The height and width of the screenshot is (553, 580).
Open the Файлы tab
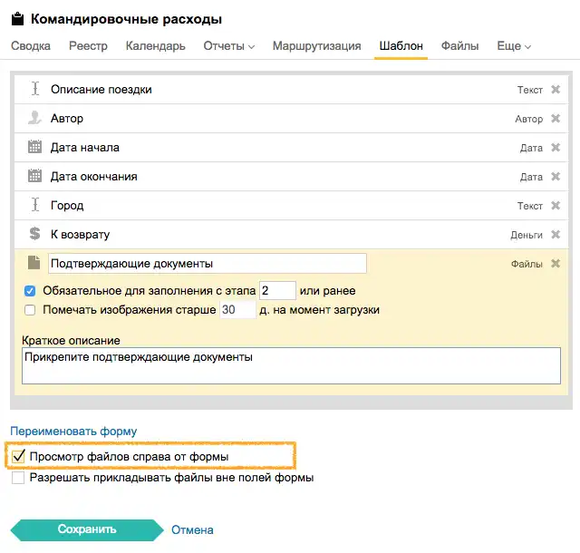click(x=459, y=46)
